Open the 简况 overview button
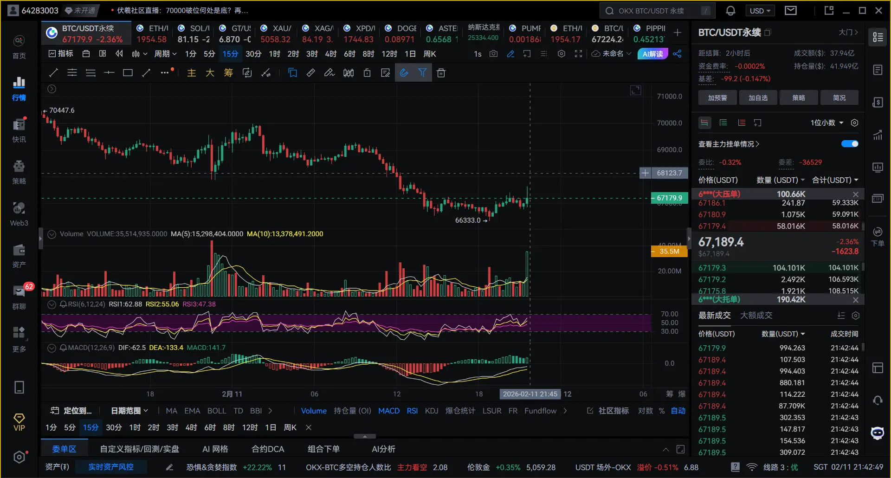 (839, 98)
